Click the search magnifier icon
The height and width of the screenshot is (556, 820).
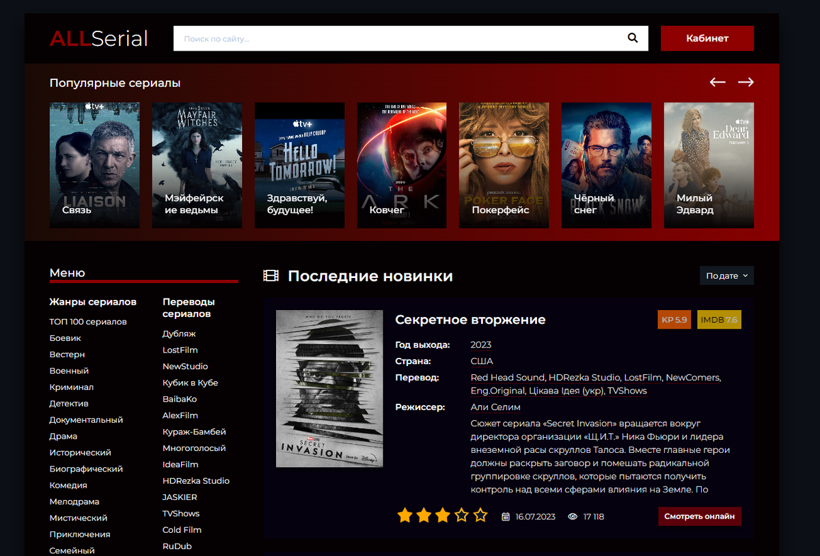(633, 38)
